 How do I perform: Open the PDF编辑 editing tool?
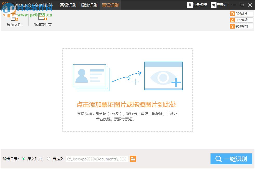coord(241,20)
